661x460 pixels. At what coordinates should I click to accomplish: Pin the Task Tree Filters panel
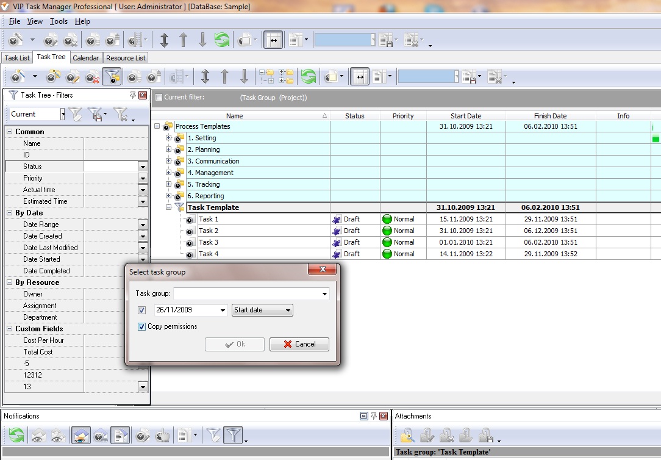[x=133, y=95]
